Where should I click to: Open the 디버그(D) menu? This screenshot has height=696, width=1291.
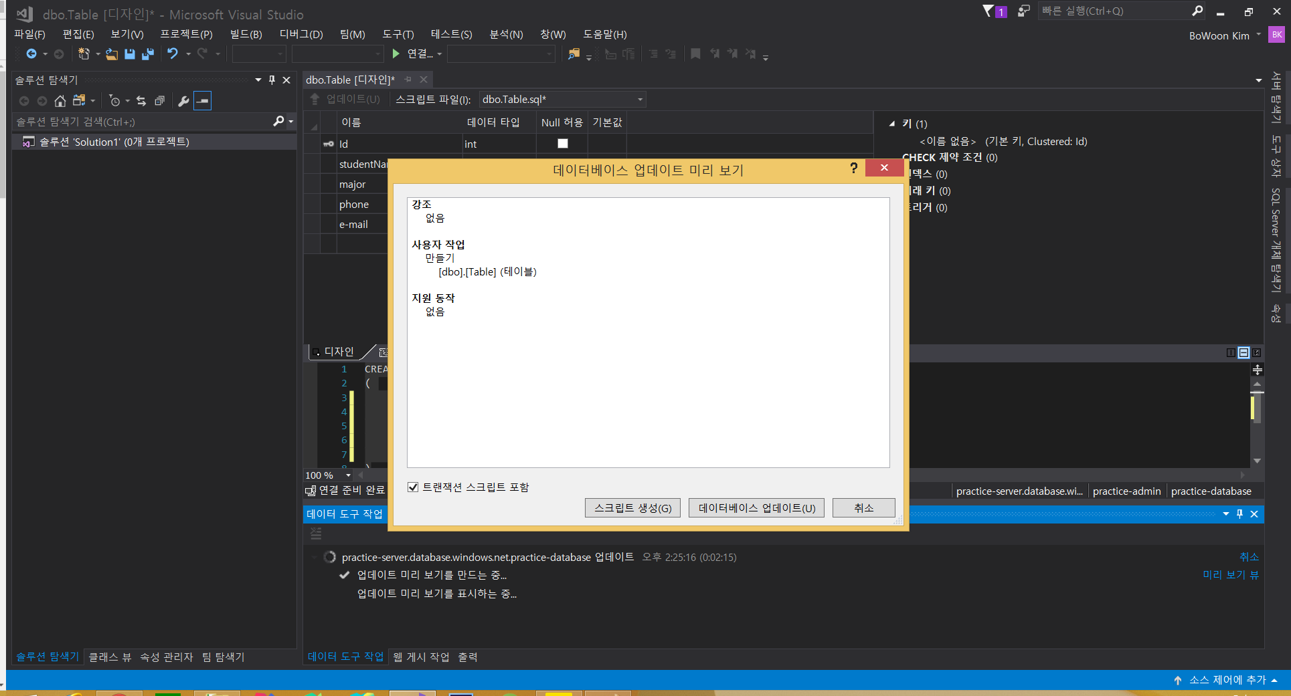[301, 34]
